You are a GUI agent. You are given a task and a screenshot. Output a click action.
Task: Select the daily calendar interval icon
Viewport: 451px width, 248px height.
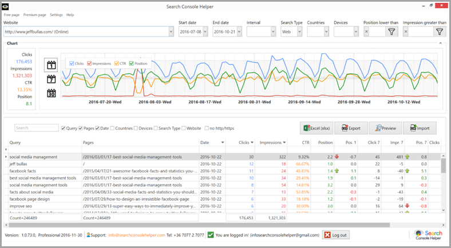[51, 65]
